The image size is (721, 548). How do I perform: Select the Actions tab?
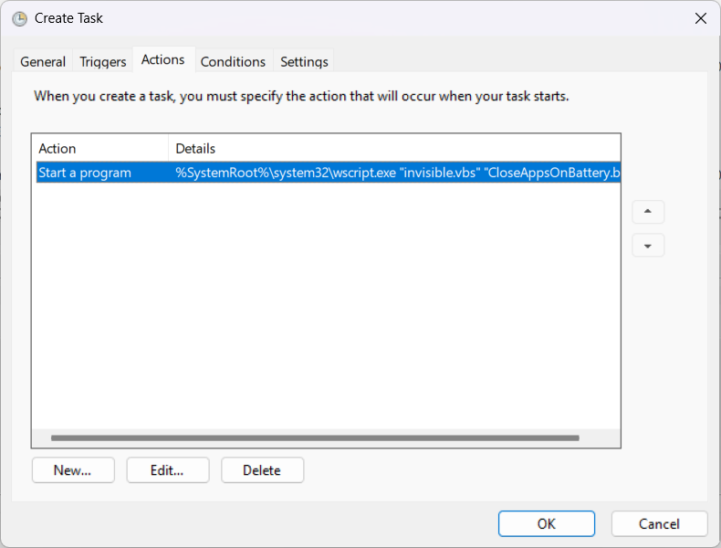[163, 59]
